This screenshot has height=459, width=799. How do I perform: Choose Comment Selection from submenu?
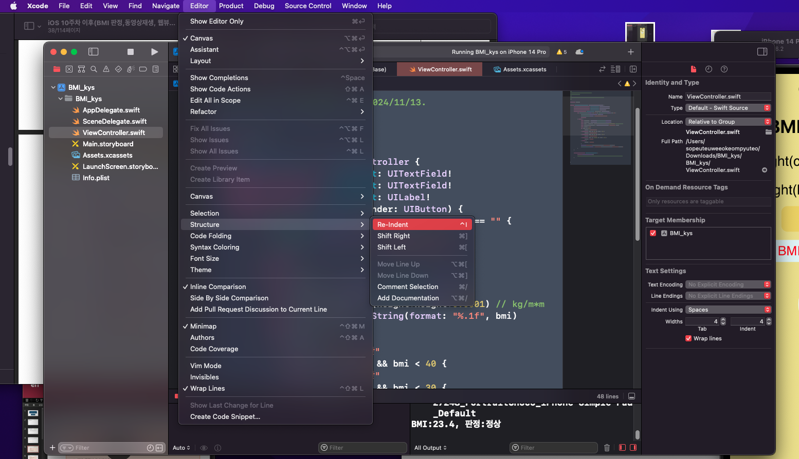pyautogui.click(x=422, y=286)
